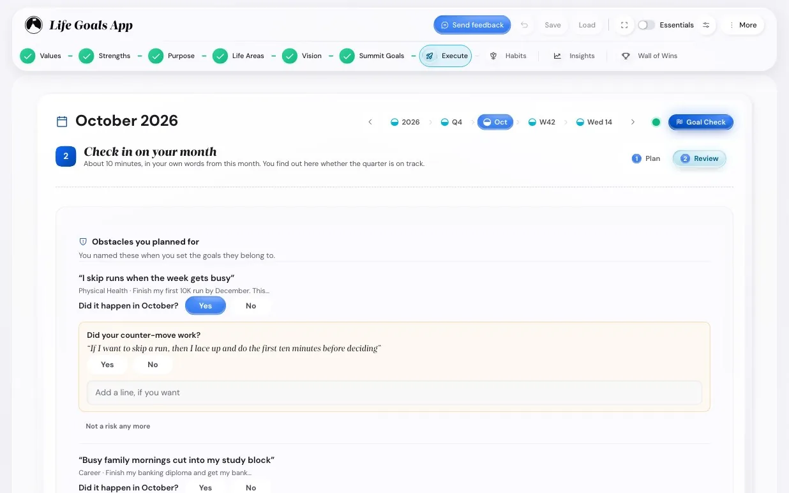Switch to the Review step

[x=700, y=158]
